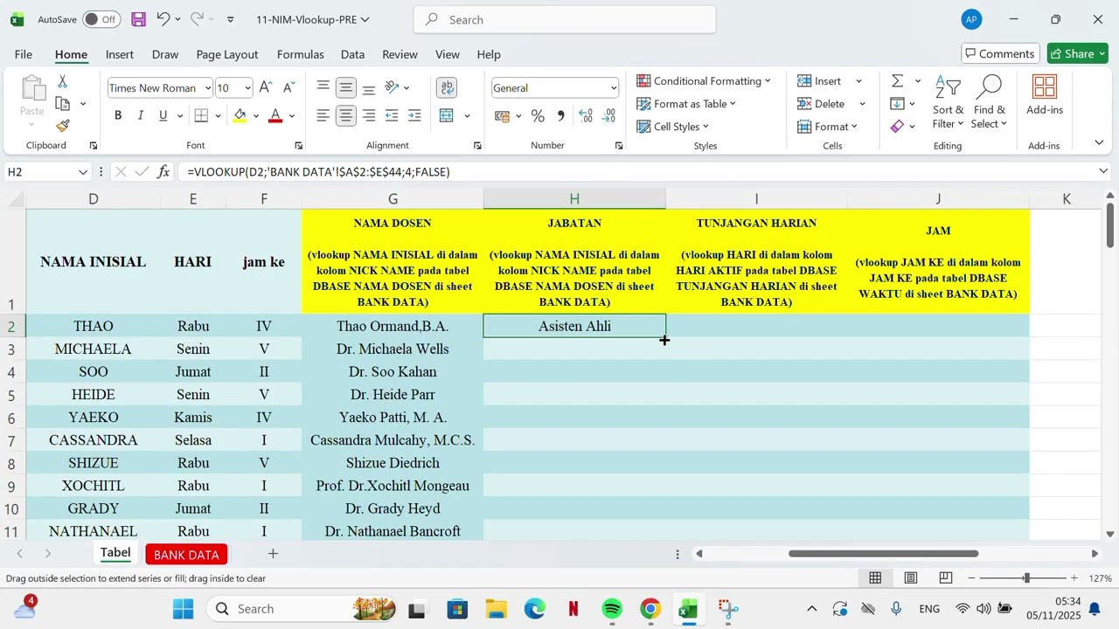Open the Name Box dropdown arrow
1119x629 pixels.
pyautogui.click(x=83, y=172)
